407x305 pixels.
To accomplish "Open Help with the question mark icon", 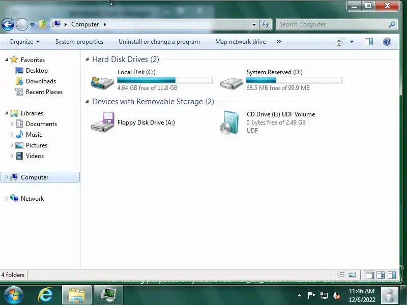I will [387, 42].
